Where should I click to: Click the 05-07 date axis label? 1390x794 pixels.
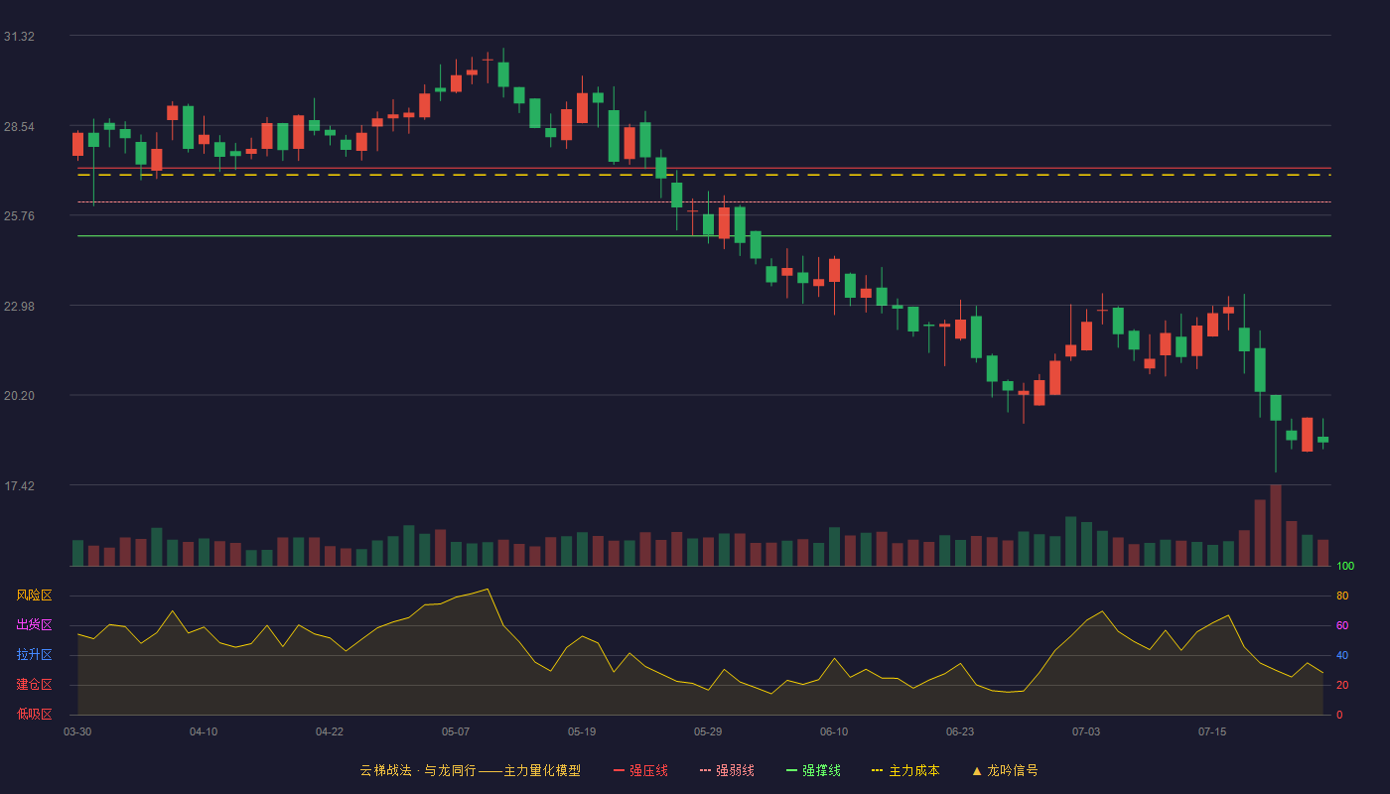coord(456,731)
